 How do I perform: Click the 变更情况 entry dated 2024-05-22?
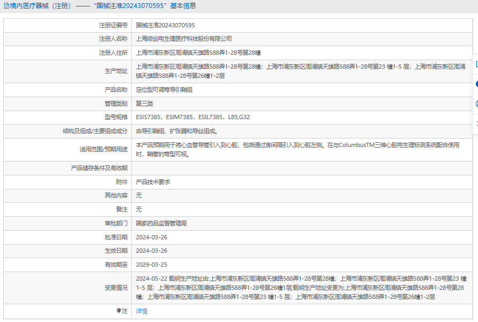click(x=301, y=288)
